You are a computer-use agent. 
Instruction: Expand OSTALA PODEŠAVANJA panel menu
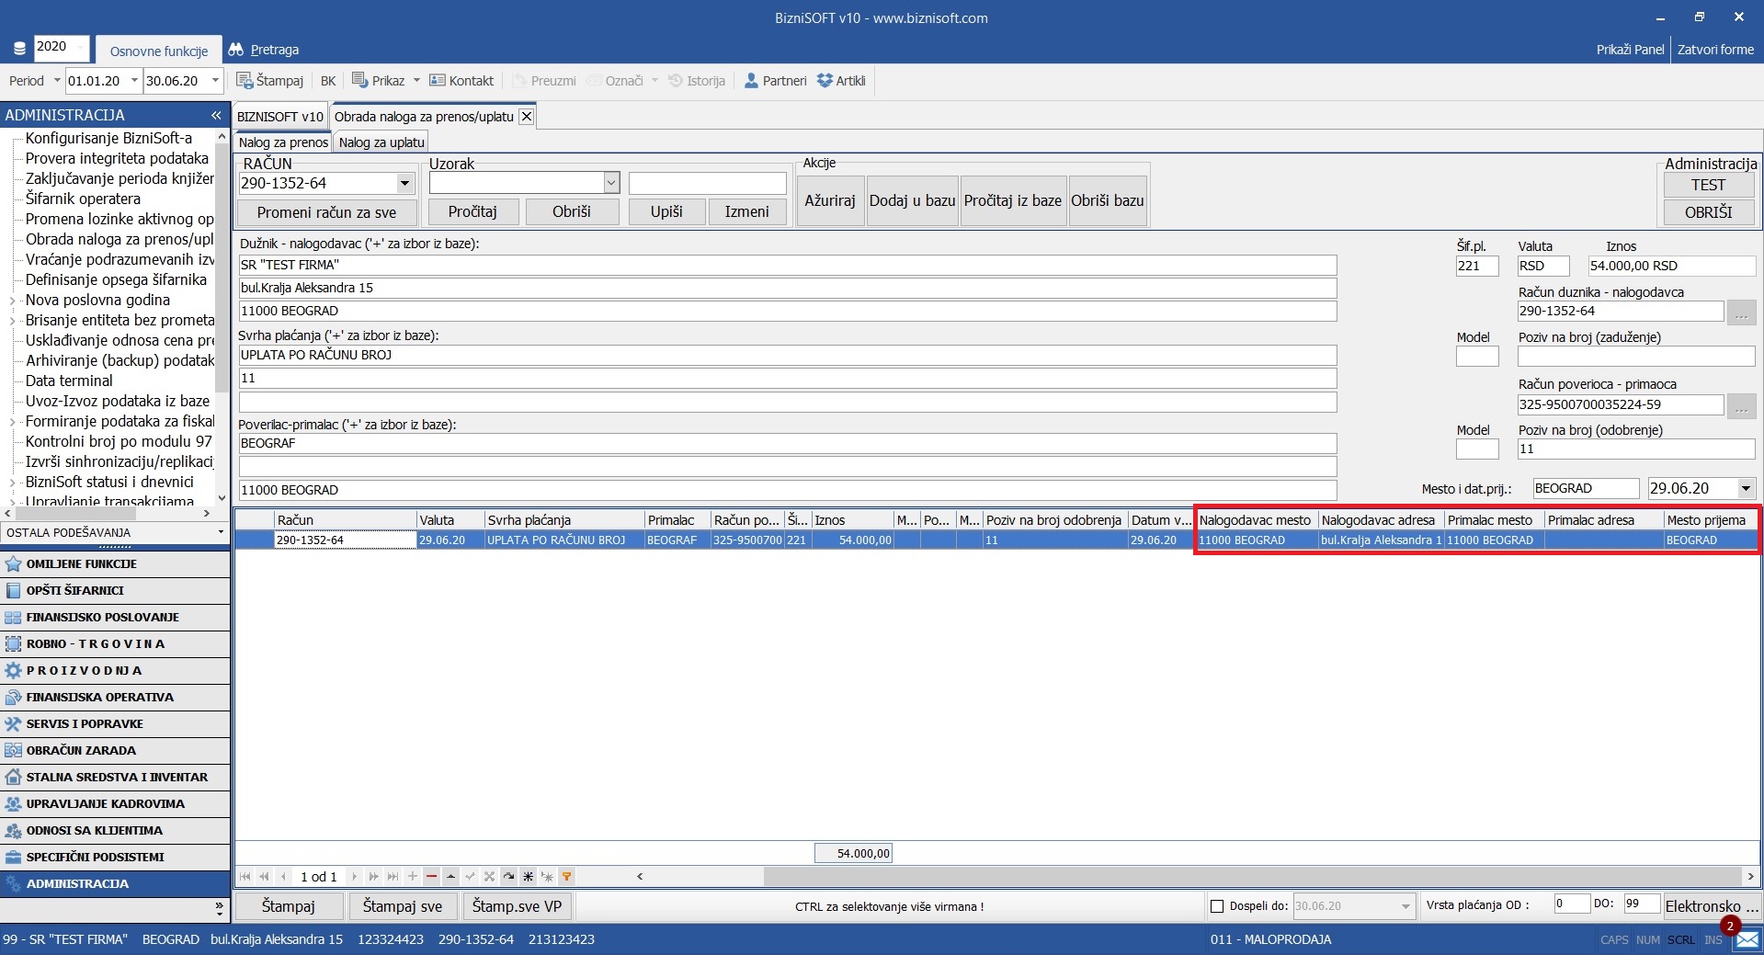221,532
